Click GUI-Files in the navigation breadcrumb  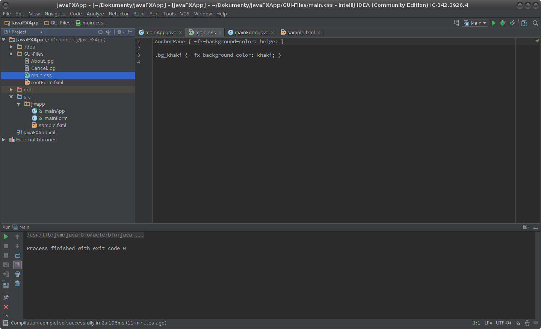coord(57,23)
